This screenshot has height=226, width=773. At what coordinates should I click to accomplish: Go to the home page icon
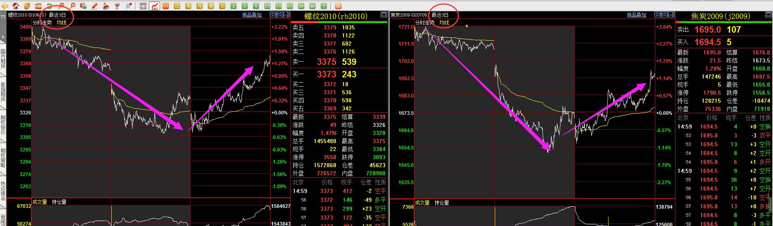click(x=16, y=6)
